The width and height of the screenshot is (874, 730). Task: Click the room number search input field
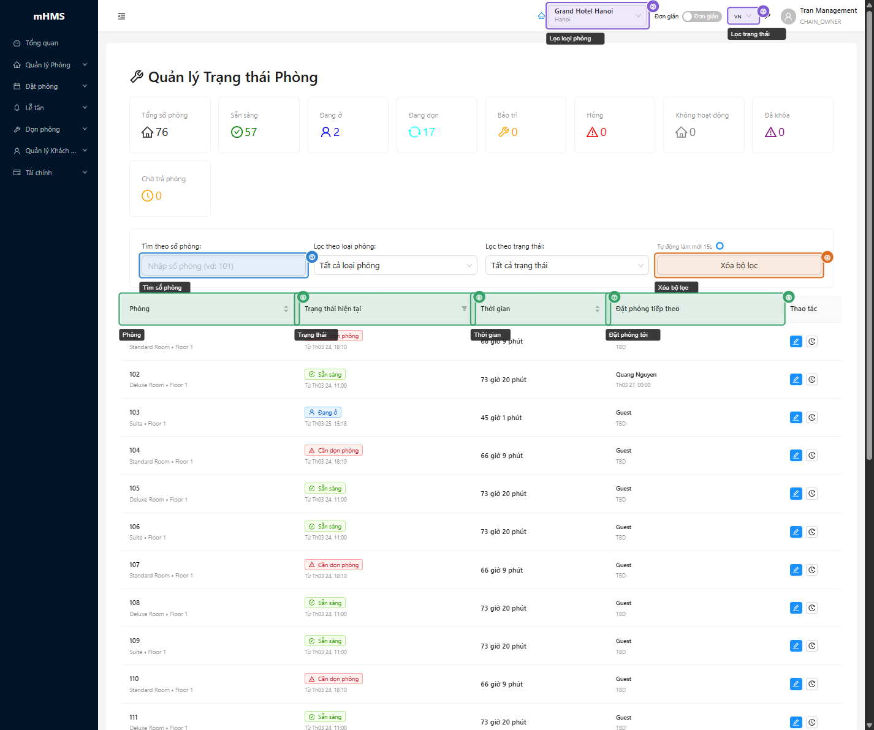[x=223, y=265]
